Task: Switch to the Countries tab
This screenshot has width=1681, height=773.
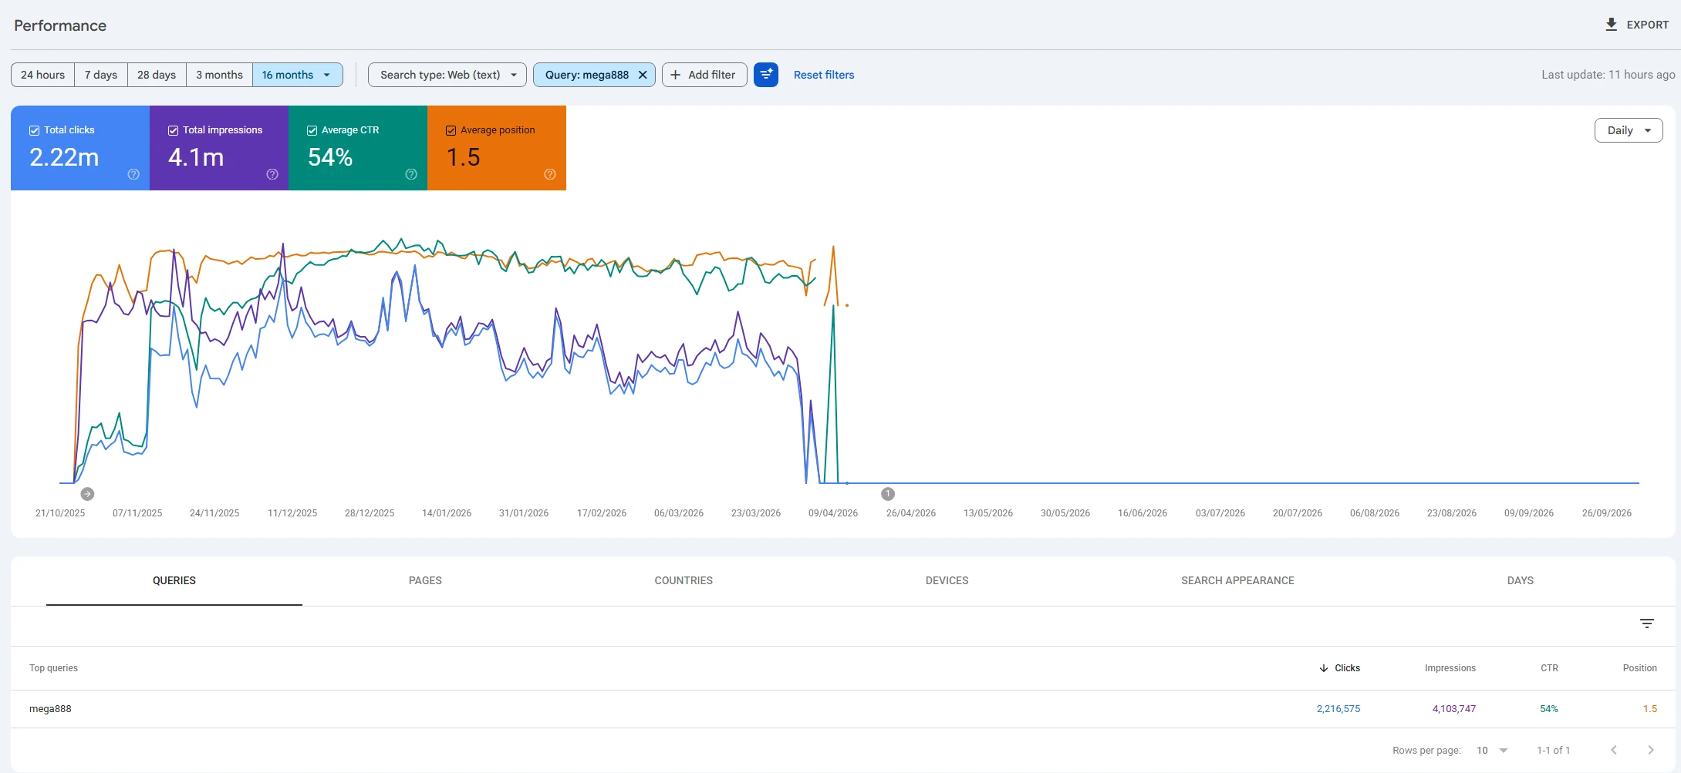Action: 684,580
